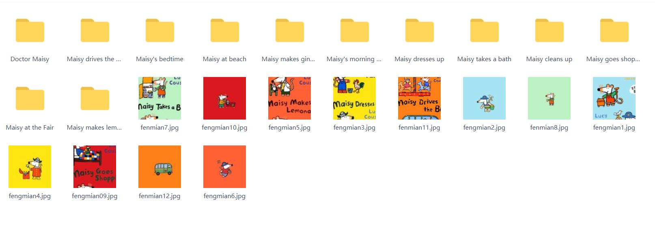Open the Maisy makes lemonade folder
The image size is (655, 235).
pos(95,99)
